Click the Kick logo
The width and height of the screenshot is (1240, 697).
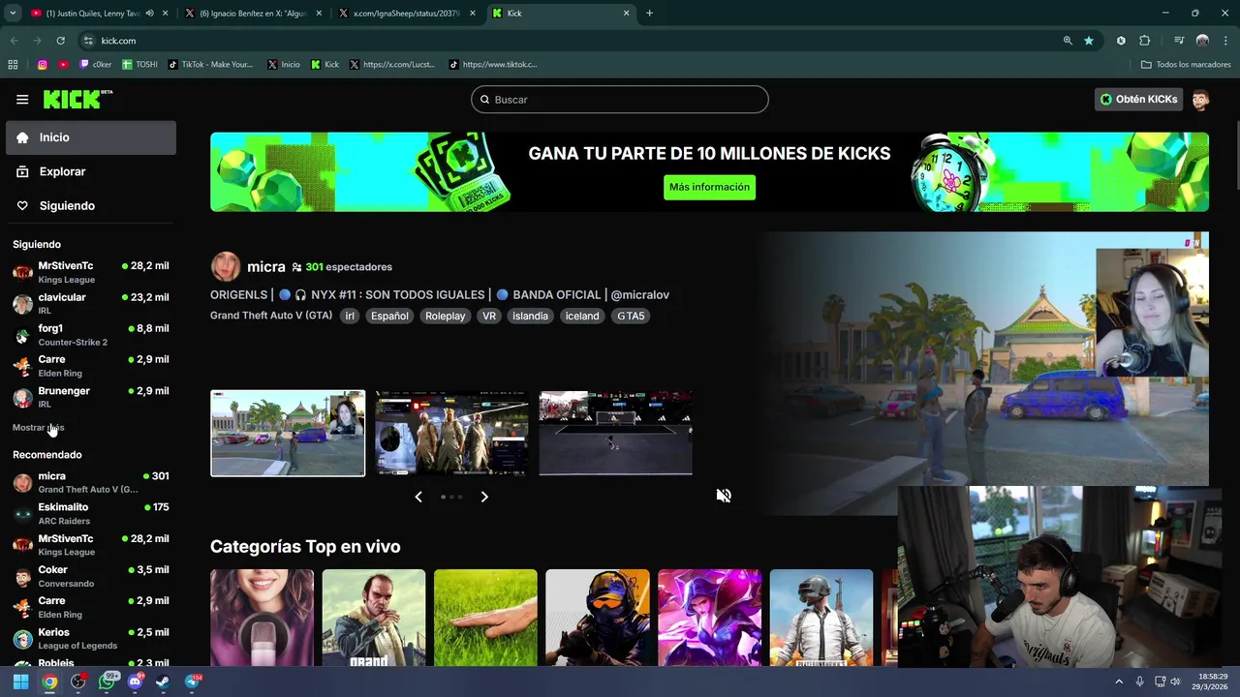(77, 99)
